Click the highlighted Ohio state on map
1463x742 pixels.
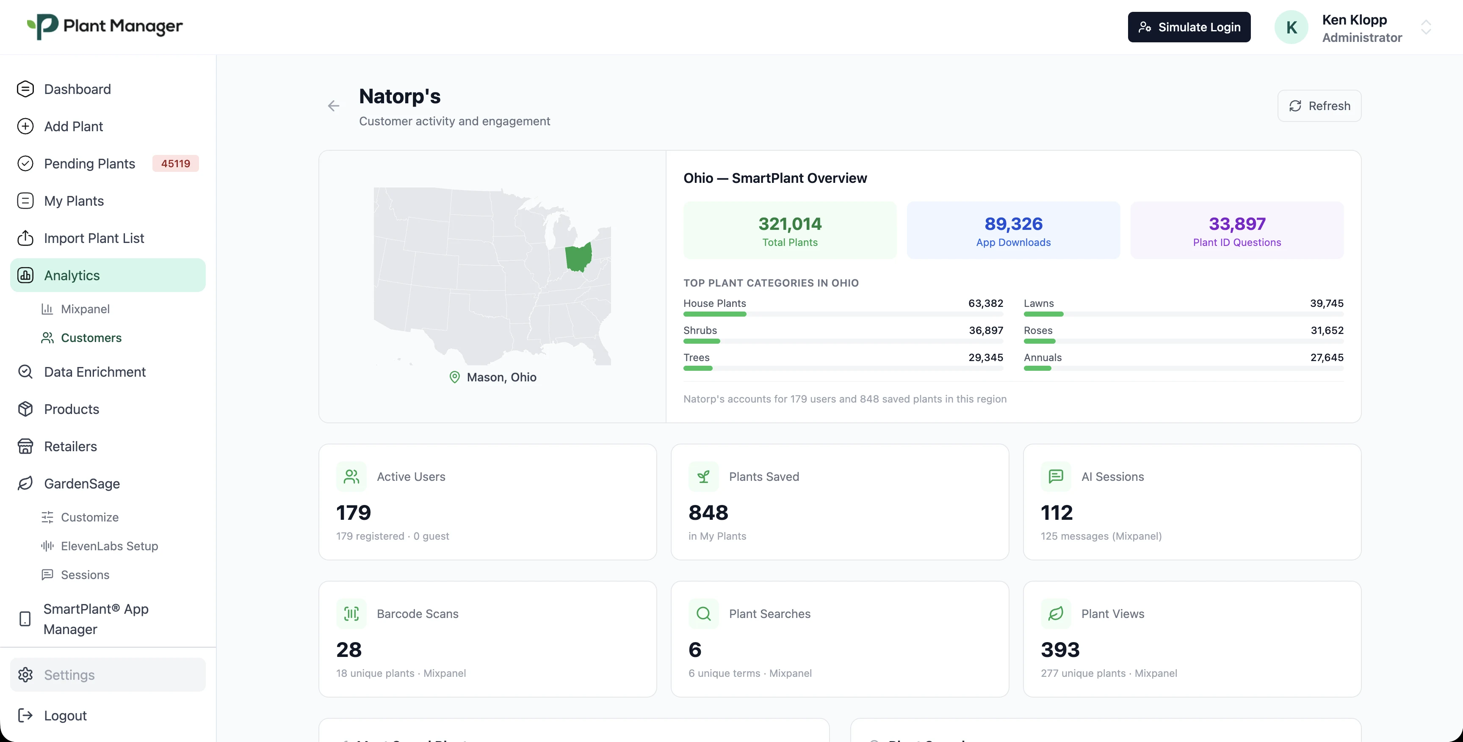[578, 258]
